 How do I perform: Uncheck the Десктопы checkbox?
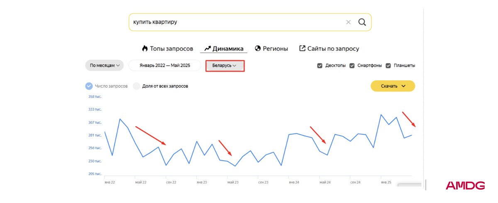tap(320, 65)
